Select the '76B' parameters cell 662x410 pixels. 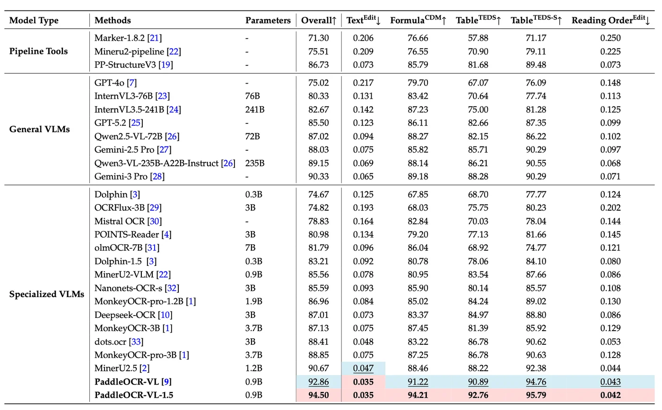click(253, 96)
